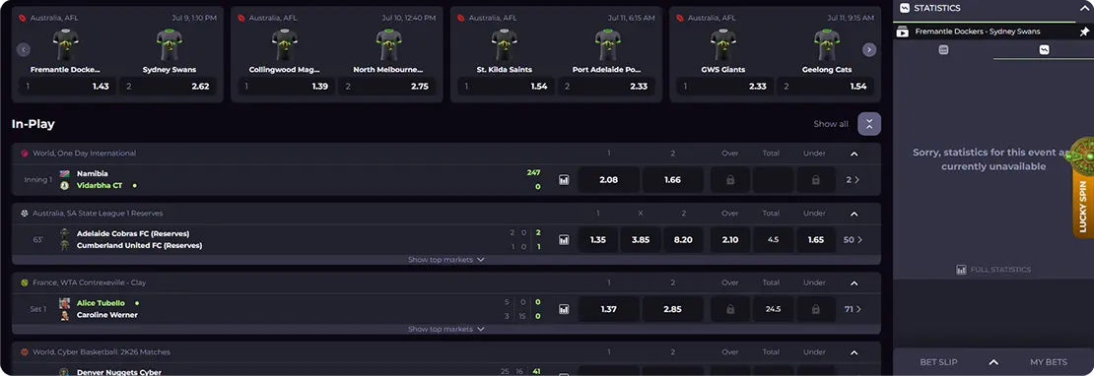This screenshot has height=376, width=1094.
Task: Click GWS Giants jersey icon
Action: coord(722,44)
